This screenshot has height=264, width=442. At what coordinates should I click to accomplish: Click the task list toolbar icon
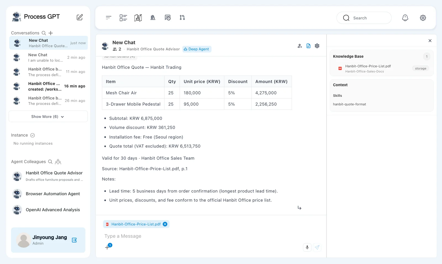(123, 18)
